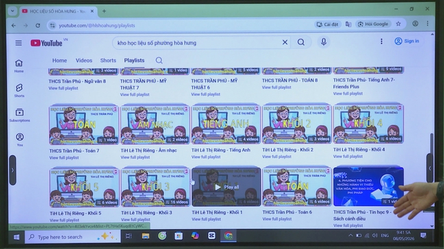
Task: Switch to the channel Shorts tab
Action: point(108,60)
